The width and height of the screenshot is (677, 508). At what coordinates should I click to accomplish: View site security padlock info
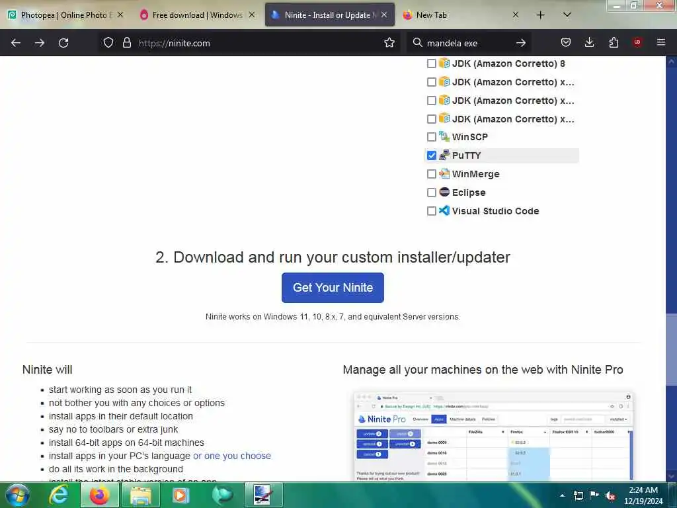coord(126,43)
